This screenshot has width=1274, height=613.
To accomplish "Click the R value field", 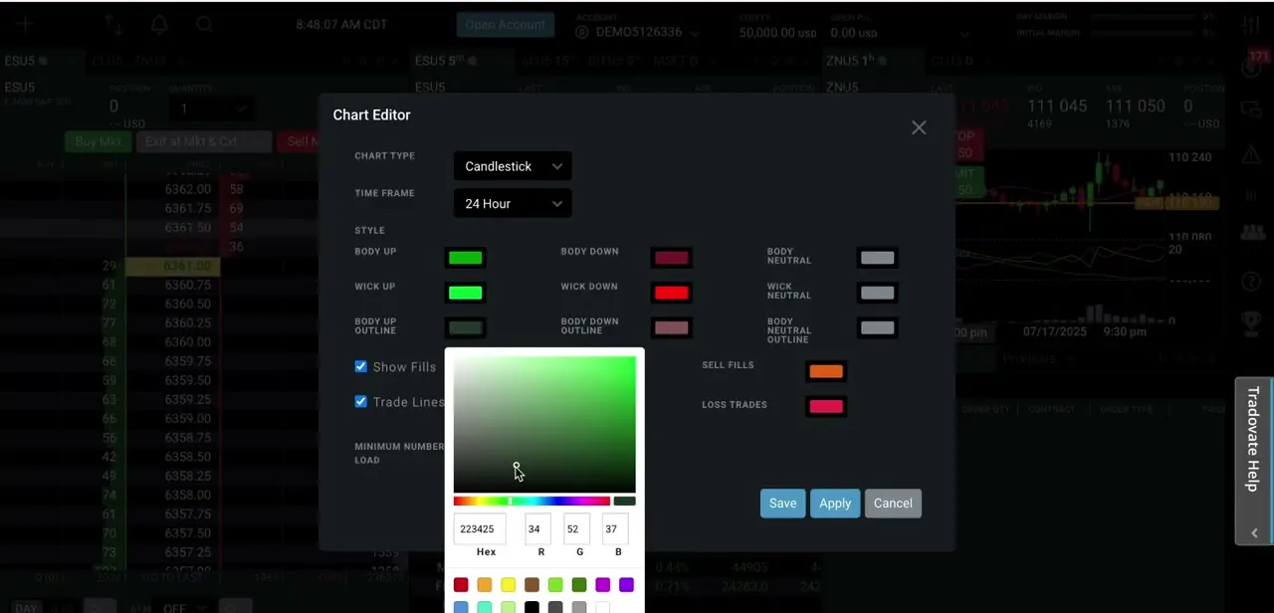I will tap(537, 529).
